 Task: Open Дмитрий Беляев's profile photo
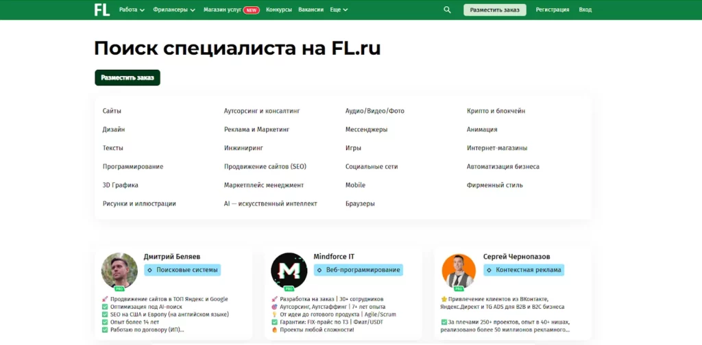pyautogui.click(x=119, y=270)
